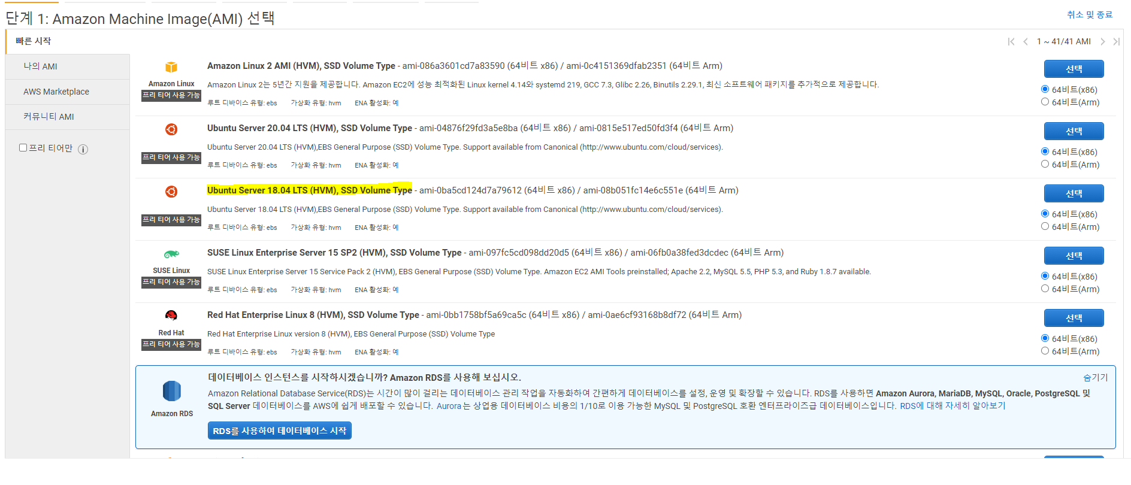Click 선택 for Red Hat Enterprise Linux
This screenshot has width=1131, height=485.
point(1073,318)
